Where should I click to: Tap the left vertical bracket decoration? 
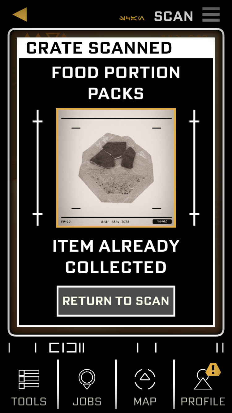(37, 167)
